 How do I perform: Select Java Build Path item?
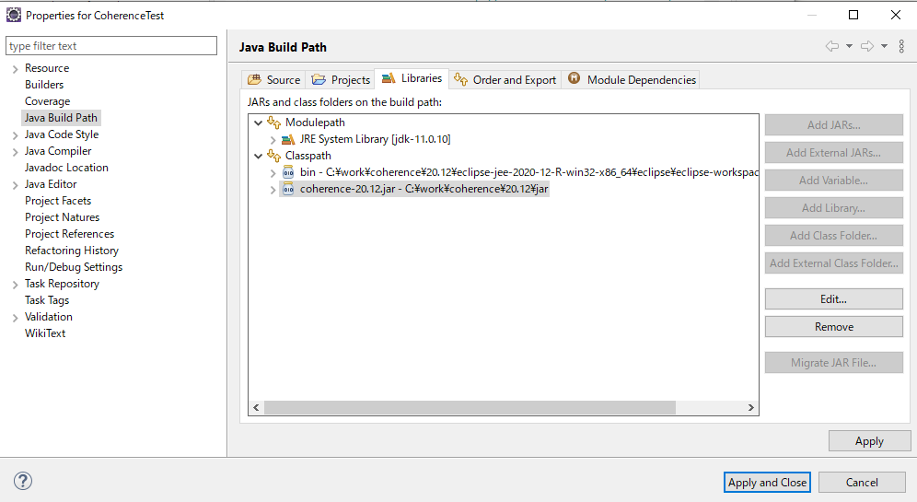pos(61,118)
